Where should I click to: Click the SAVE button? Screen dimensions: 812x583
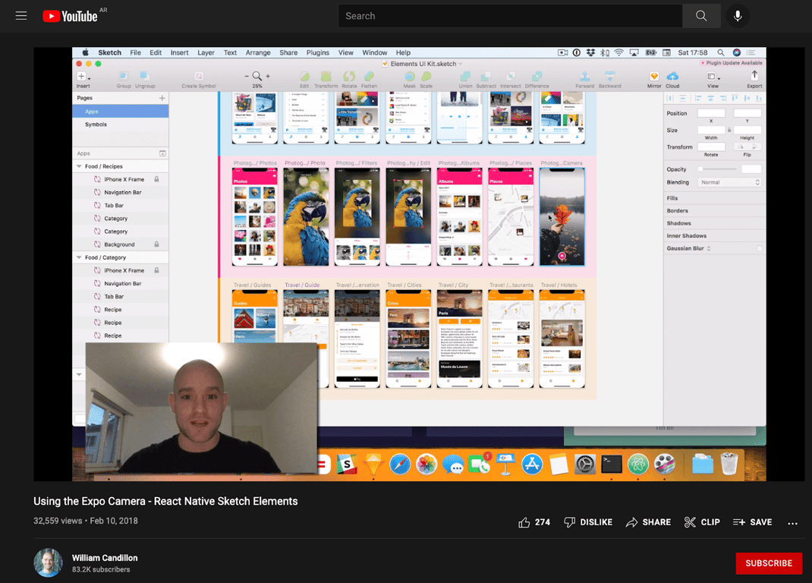[753, 522]
